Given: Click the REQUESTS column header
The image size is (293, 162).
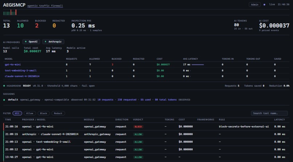Looking at the screenshot, I should 71,59.
